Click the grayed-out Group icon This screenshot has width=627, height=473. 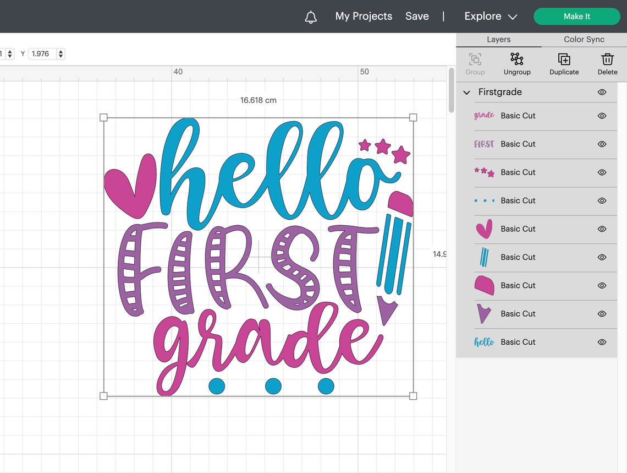coord(475,63)
